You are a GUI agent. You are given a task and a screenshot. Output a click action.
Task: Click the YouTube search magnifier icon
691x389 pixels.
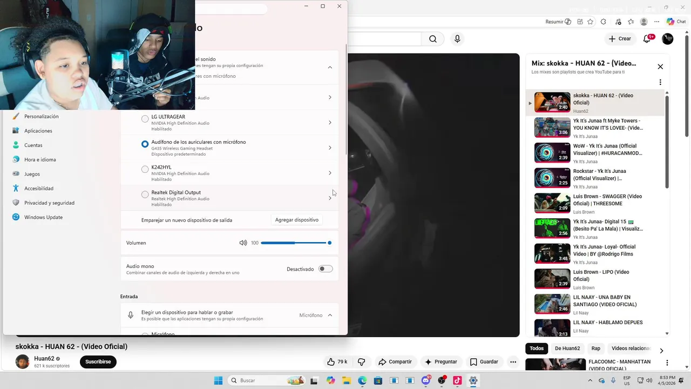(x=433, y=39)
